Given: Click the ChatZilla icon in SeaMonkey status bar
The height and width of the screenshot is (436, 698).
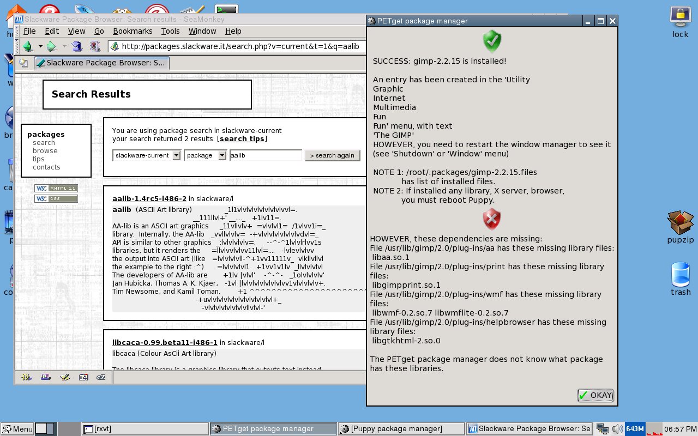Looking at the screenshot, I should 101,377.
